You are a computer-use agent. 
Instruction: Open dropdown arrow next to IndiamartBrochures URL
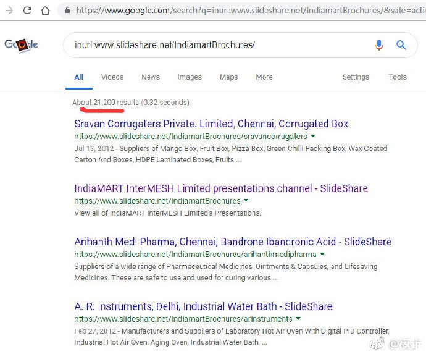click(x=246, y=200)
